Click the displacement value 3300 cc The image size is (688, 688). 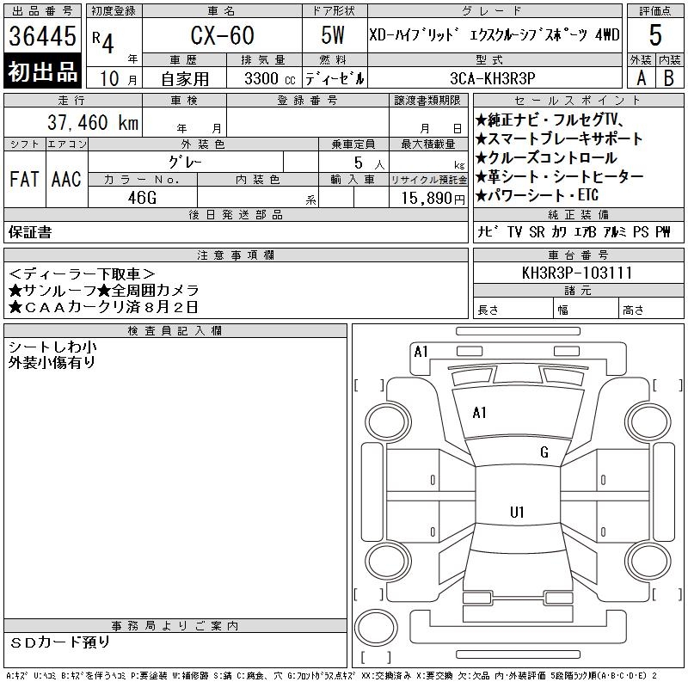click(269, 78)
